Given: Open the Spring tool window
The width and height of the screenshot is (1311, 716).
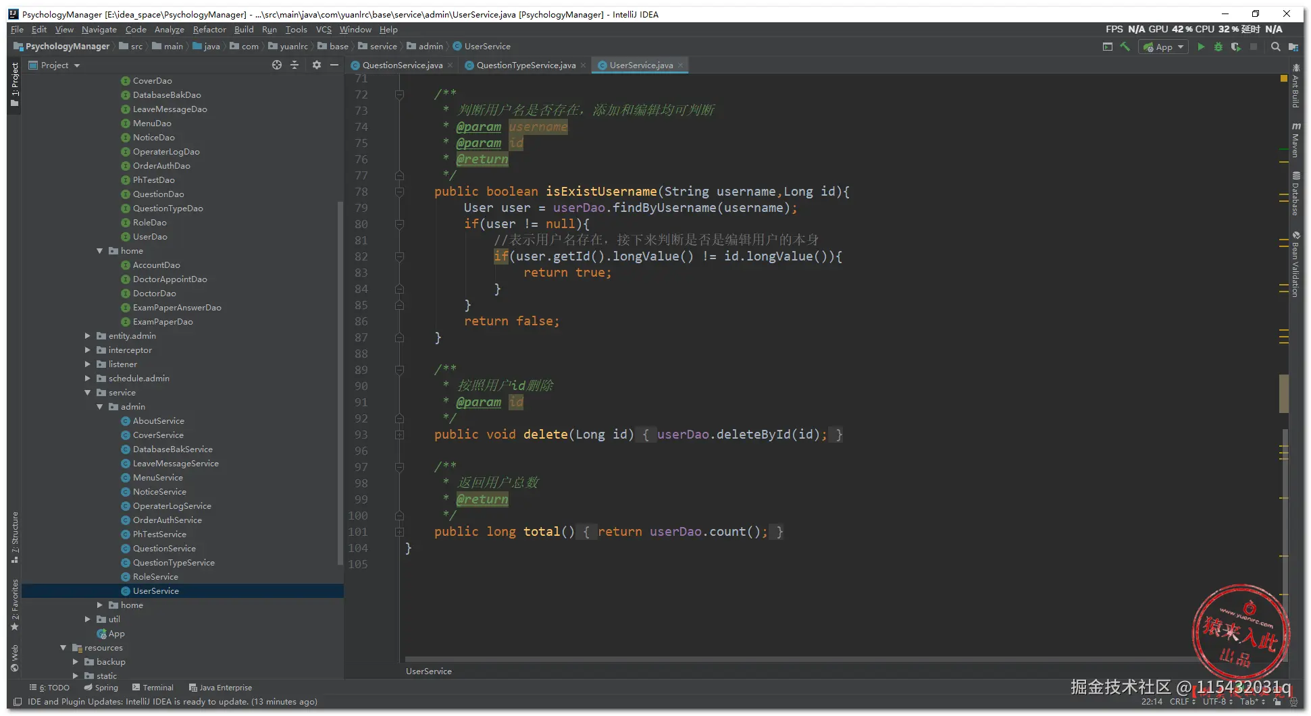Looking at the screenshot, I should coord(101,688).
